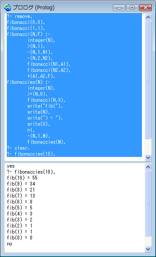Click the 'fibonaccies(N) :-' clause head
The height and width of the screenshot is (257, 156).
(x=29, y=82)
